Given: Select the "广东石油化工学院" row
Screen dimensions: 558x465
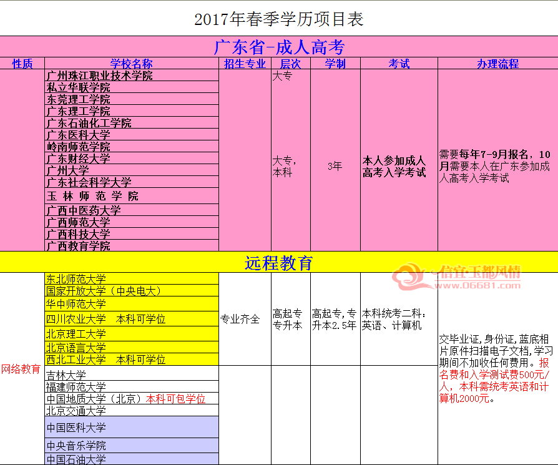Looking at the screenshot, I should click(132, 123).
